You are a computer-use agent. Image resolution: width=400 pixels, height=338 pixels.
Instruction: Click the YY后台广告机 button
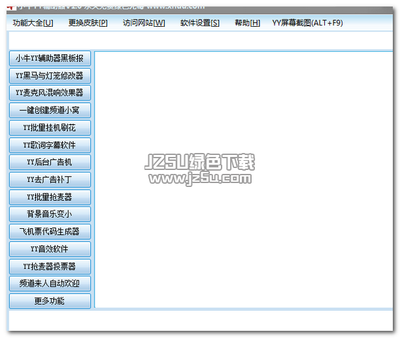click(50, 162)
